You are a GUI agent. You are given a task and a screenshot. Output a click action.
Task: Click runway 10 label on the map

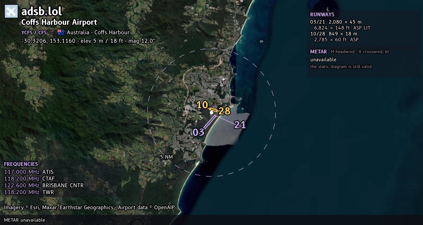click(x=202, y=105)
